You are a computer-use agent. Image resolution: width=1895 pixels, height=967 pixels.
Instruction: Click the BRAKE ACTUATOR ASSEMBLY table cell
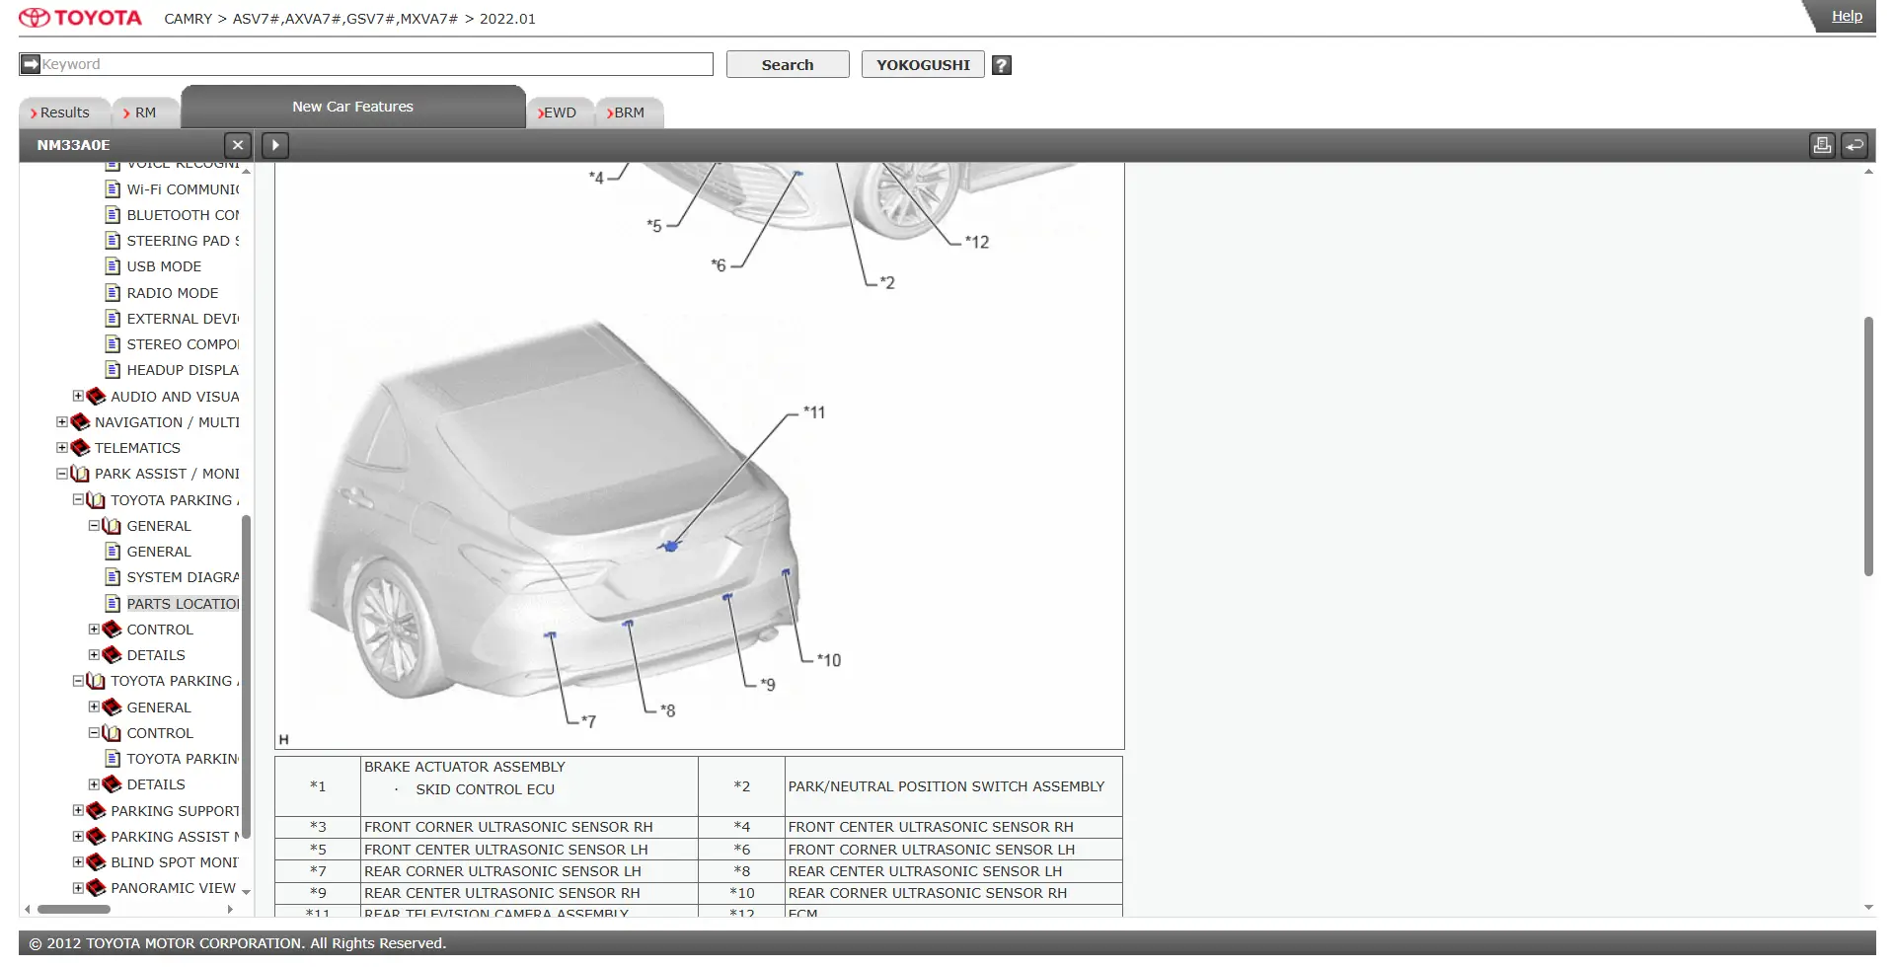point(529,786)
